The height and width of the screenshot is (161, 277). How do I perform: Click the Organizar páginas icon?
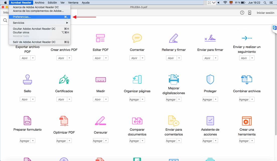(137, 79)
